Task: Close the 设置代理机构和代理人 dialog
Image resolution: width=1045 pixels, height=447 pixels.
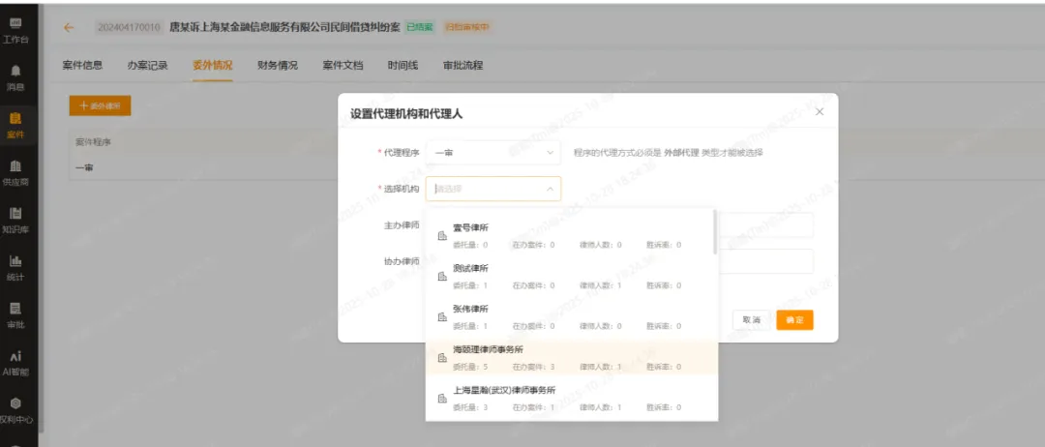Action: tap(820, 112)
